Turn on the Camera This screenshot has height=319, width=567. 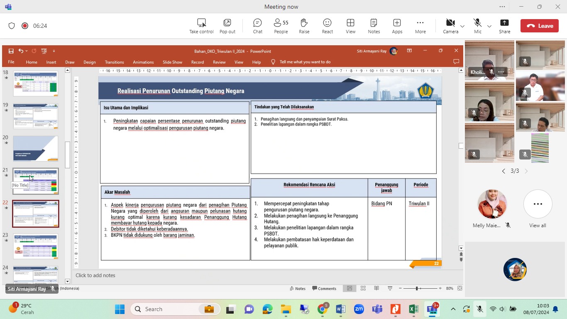pos(450,26)
